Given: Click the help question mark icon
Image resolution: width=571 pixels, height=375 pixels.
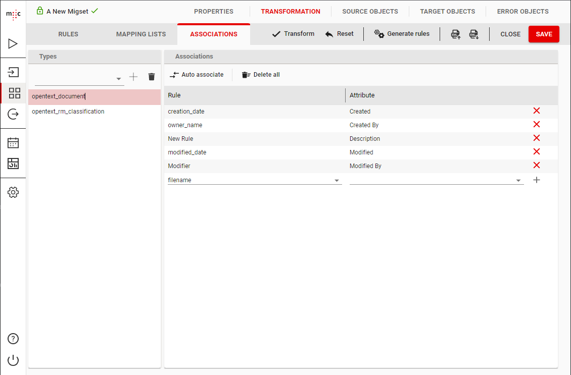Looking at the screenshot, I should (x=13, y=339).
